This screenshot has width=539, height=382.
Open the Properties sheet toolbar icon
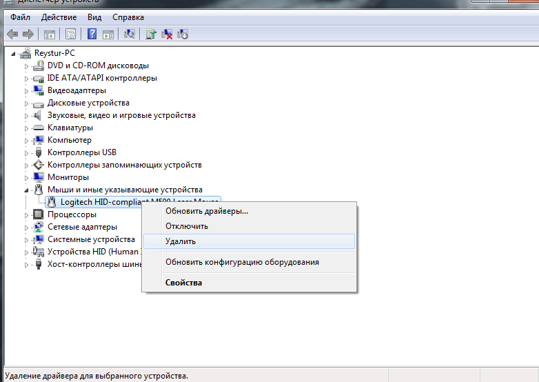pos(70,34)
